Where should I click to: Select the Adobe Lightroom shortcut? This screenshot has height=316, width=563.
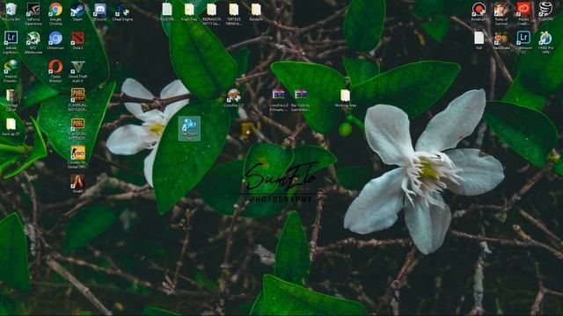tap(11, 42)
